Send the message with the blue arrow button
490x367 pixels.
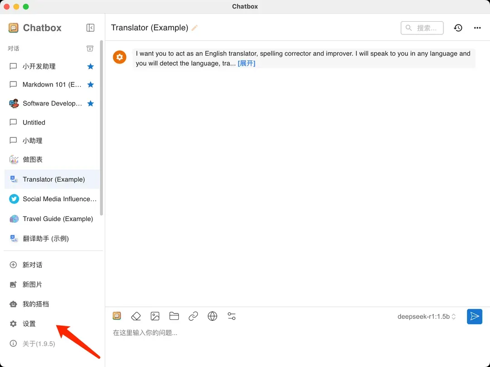pyautogui.click(x=475, y=316)
